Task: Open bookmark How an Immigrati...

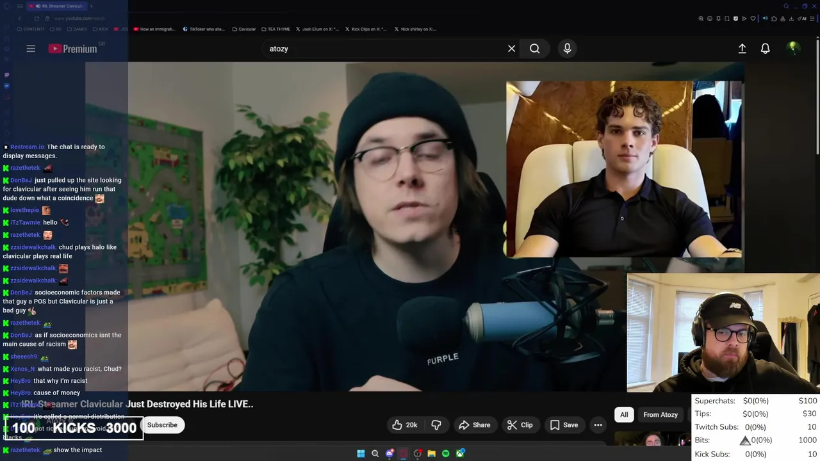Action: point(154,29)
